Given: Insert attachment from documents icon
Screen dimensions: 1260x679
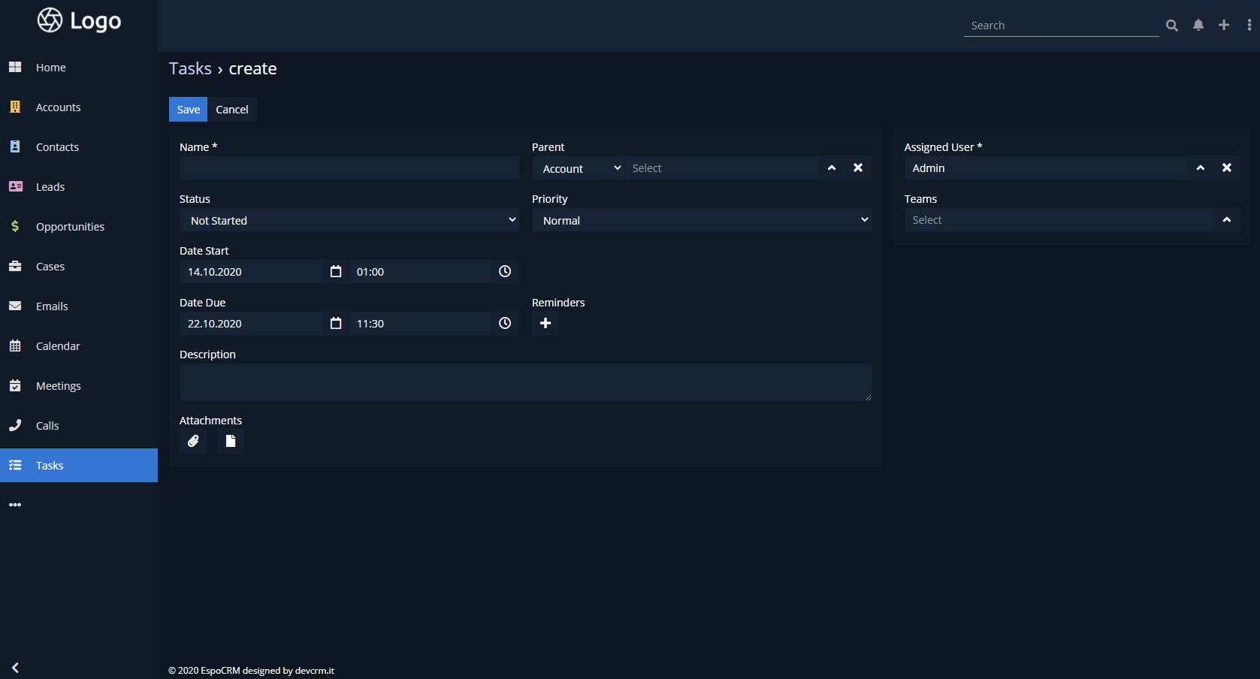Looking at the screenshot, I should tap(231, 442).
